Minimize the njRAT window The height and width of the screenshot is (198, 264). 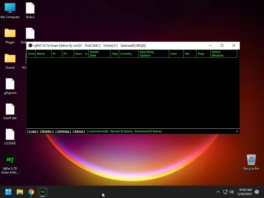tap(210, 45)
